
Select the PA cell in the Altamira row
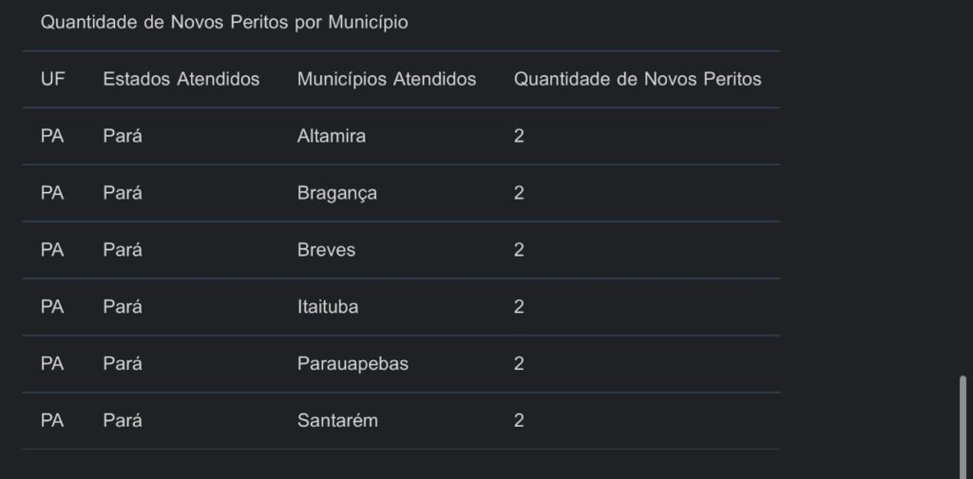click(x=52, y=136)
